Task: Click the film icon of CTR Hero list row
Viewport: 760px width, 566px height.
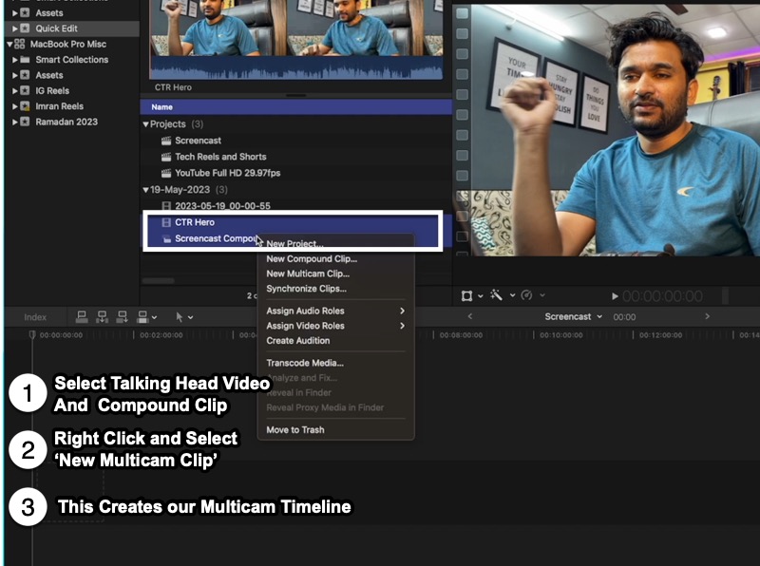Action: pyautogui.click(x=166, y=222)
